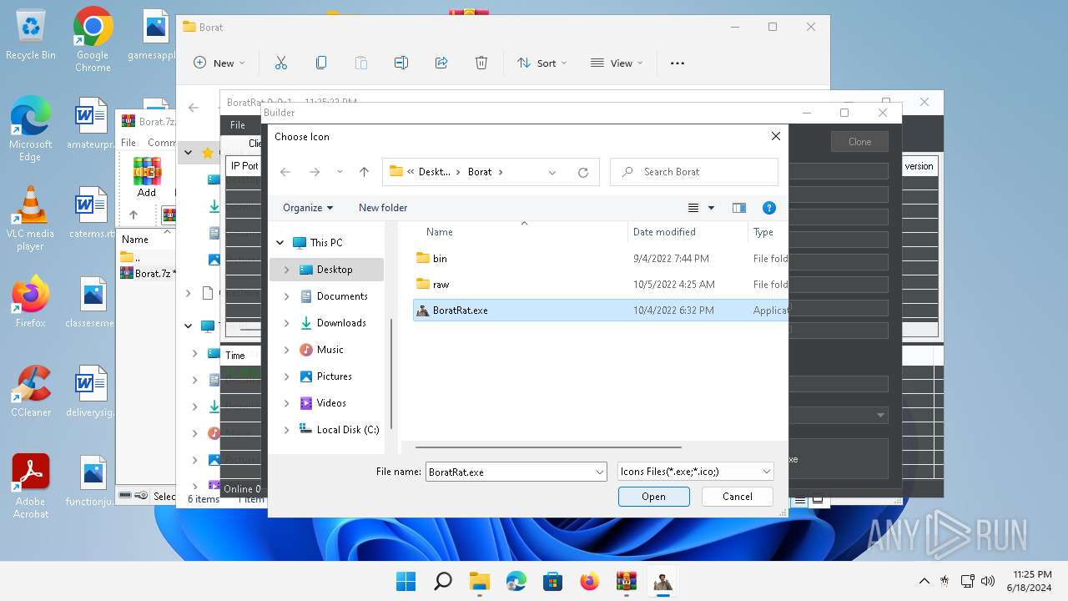Open Google Chrome desktop shortcut

93,39
